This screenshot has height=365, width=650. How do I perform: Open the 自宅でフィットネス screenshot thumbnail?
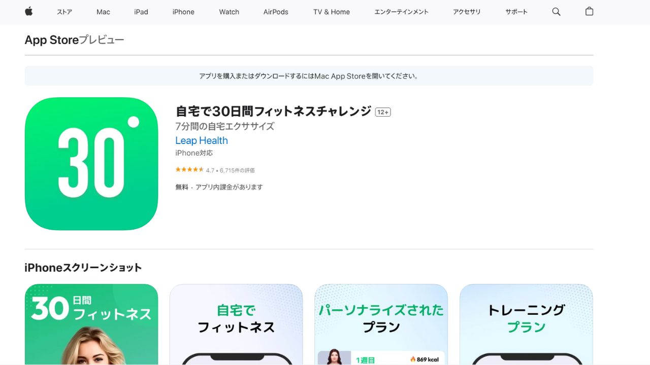(236, 324)
